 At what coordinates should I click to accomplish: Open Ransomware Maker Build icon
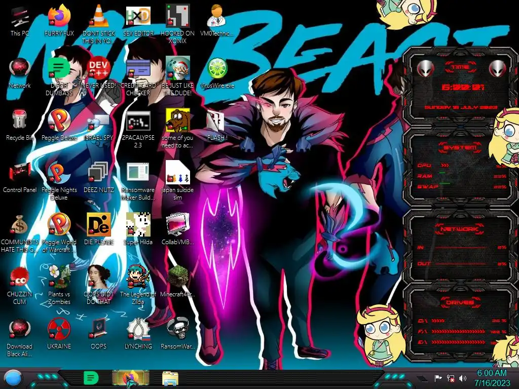(138, 173)
